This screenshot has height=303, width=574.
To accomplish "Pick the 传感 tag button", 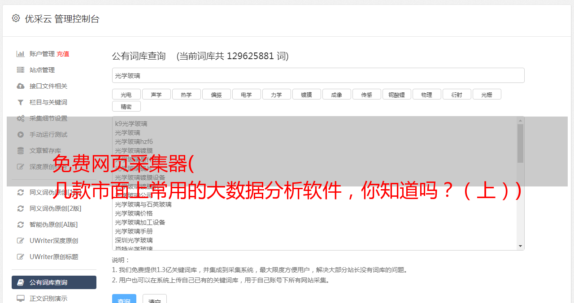I will point(367,94).
